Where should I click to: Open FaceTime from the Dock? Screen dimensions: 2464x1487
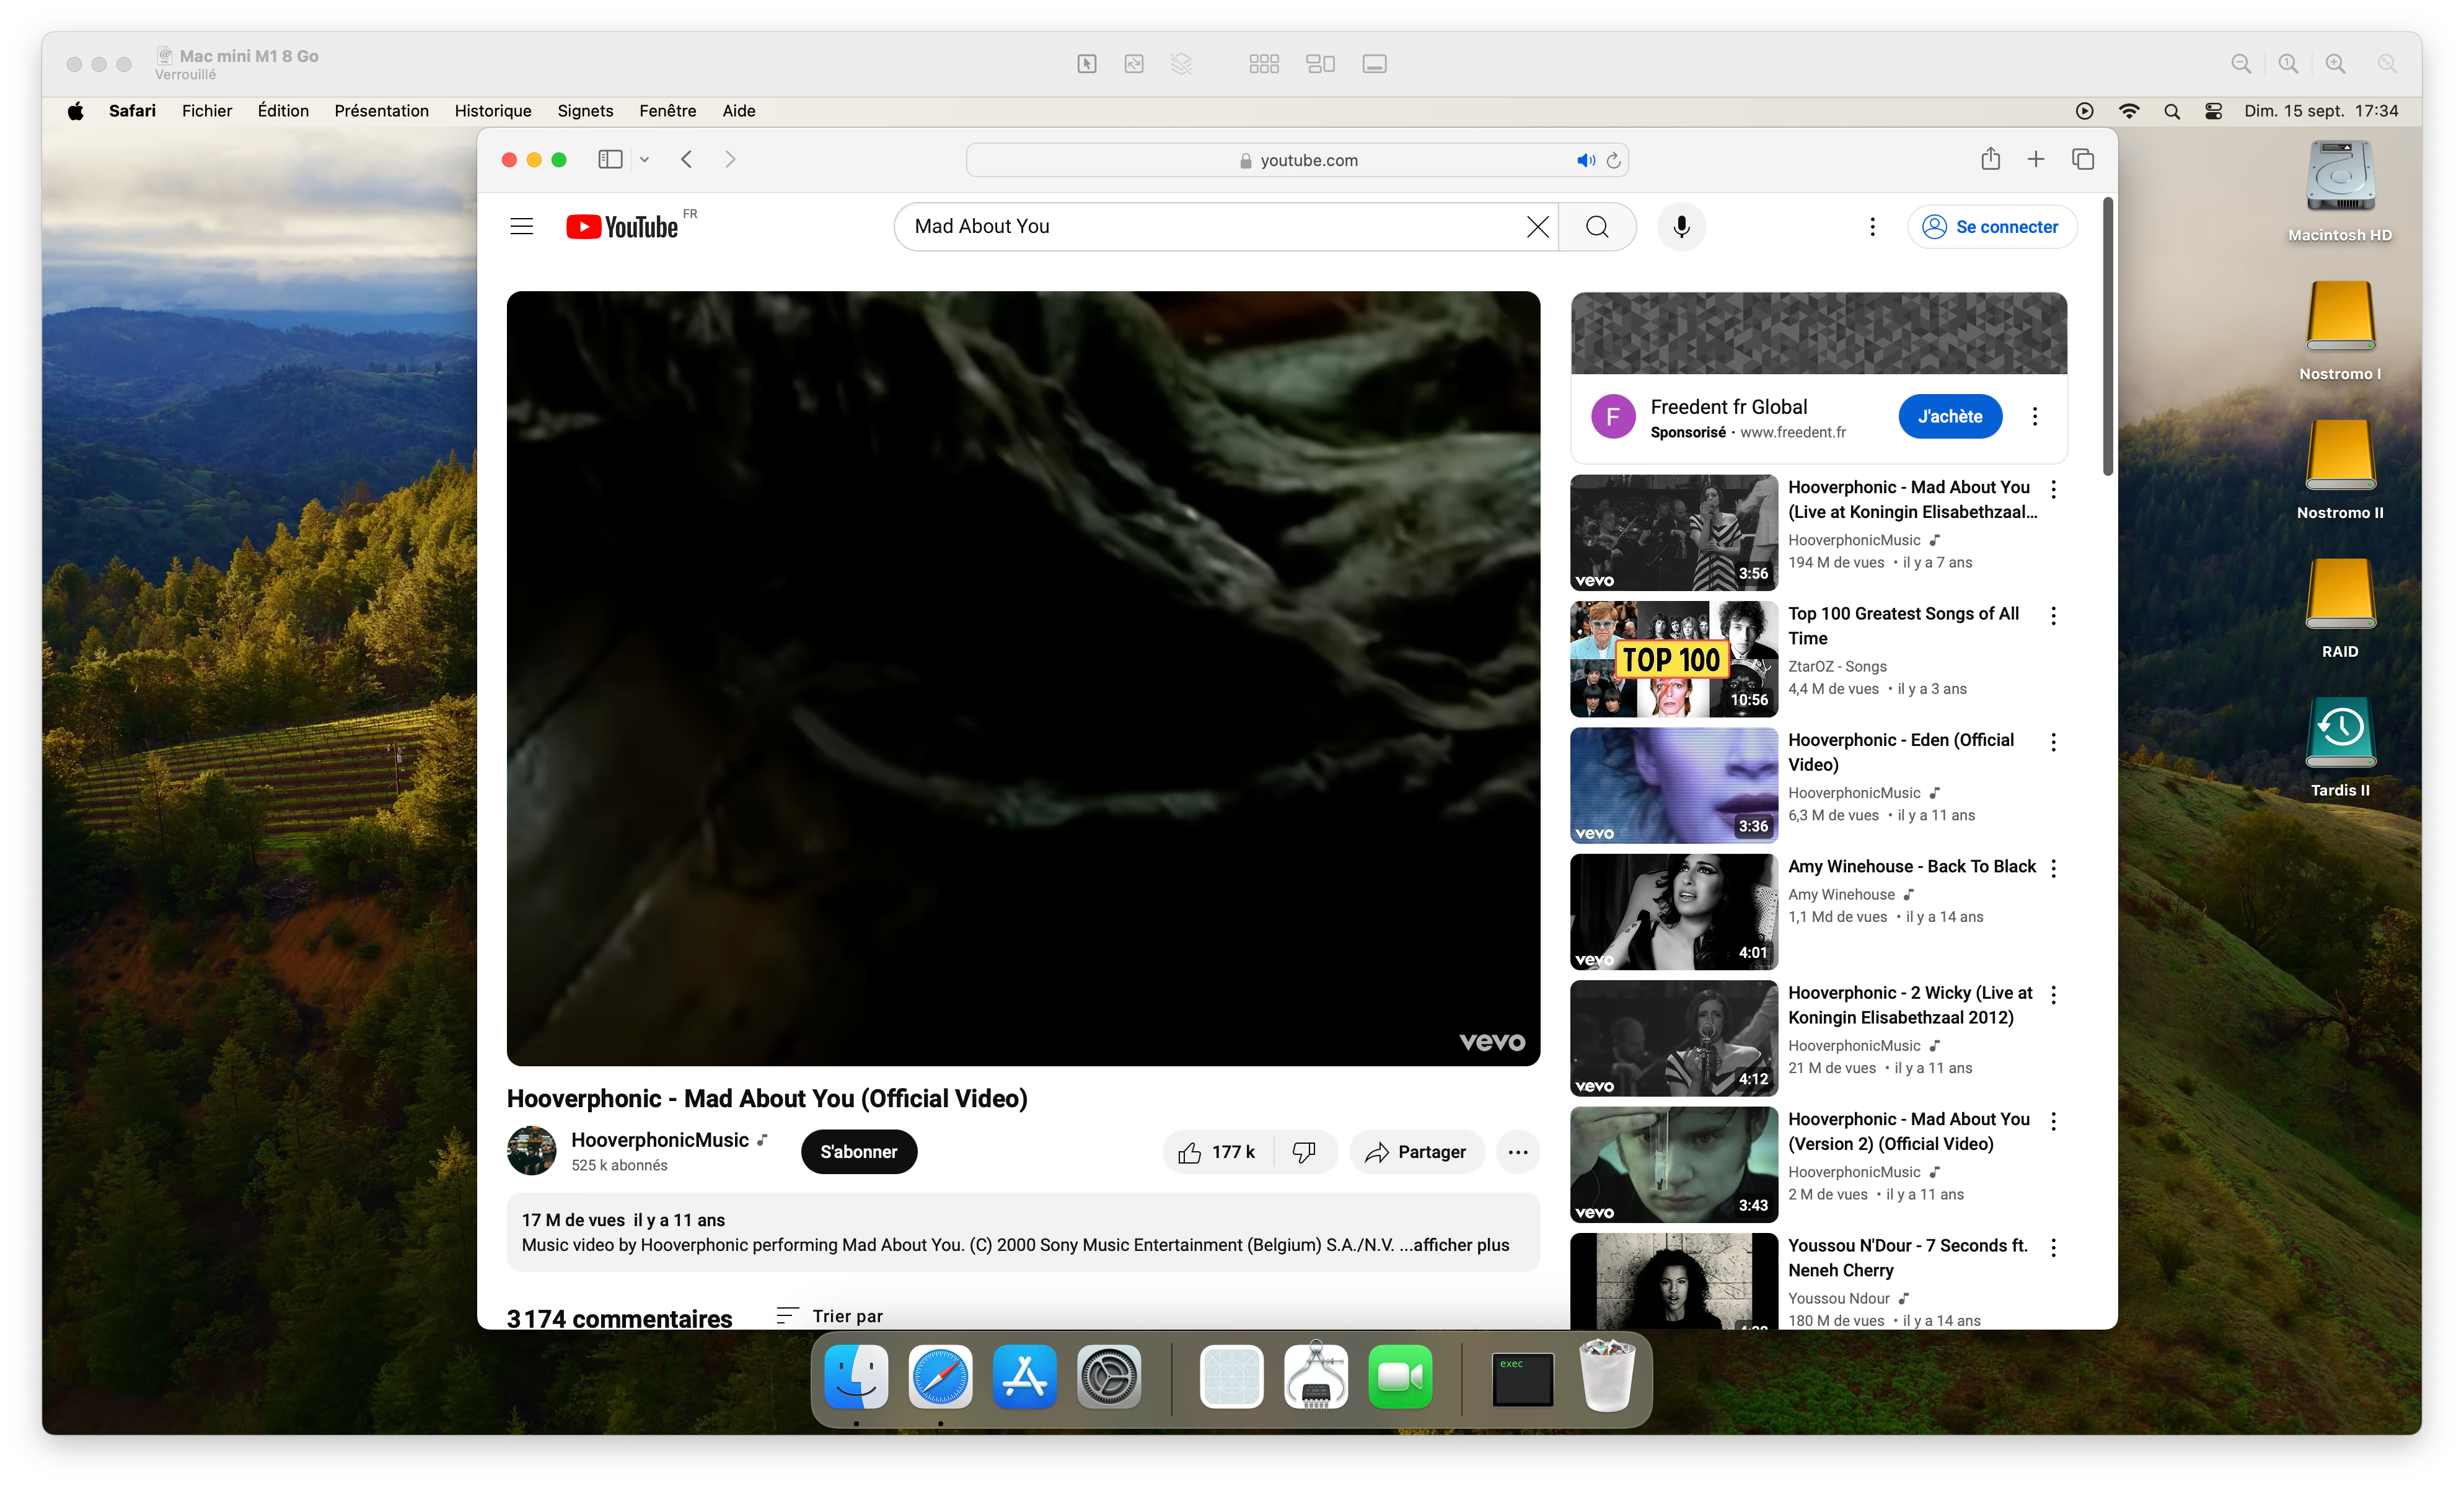1400,1377
